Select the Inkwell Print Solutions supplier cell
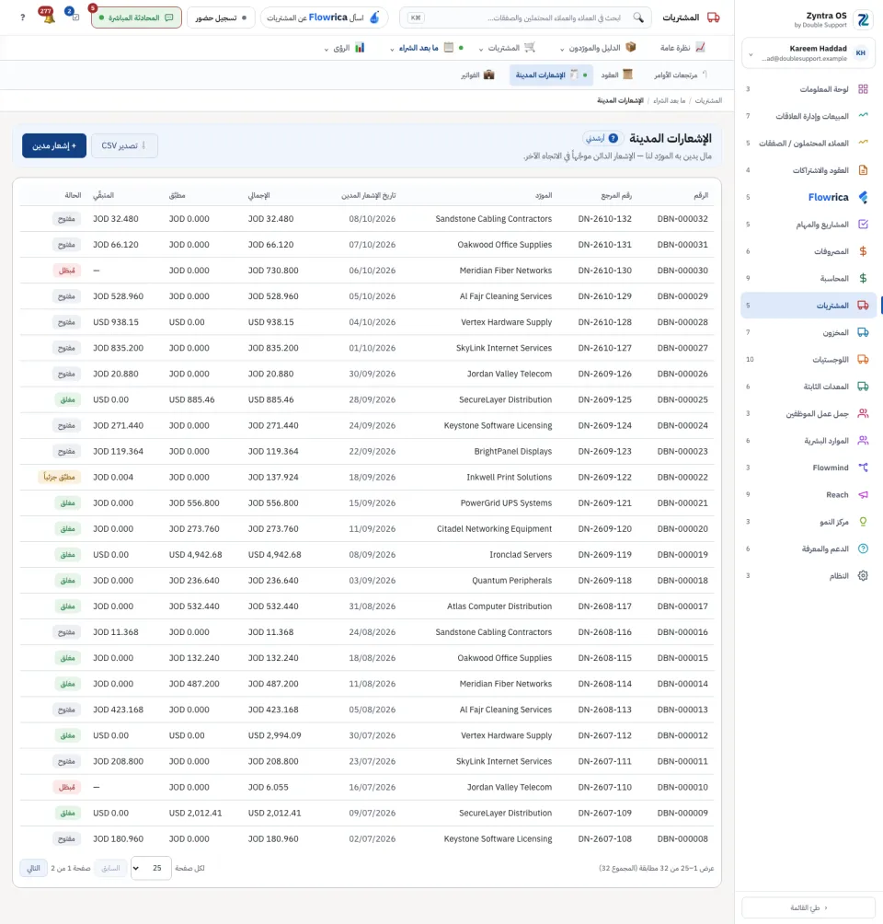This screenshot has width=883, height=924. [510, 478]
